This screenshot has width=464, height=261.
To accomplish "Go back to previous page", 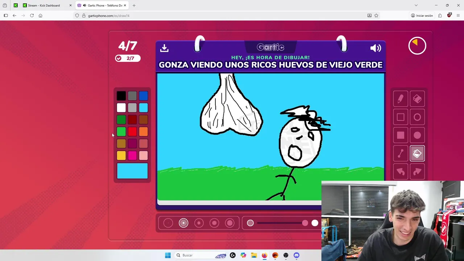I will click(x=14, y=16).
